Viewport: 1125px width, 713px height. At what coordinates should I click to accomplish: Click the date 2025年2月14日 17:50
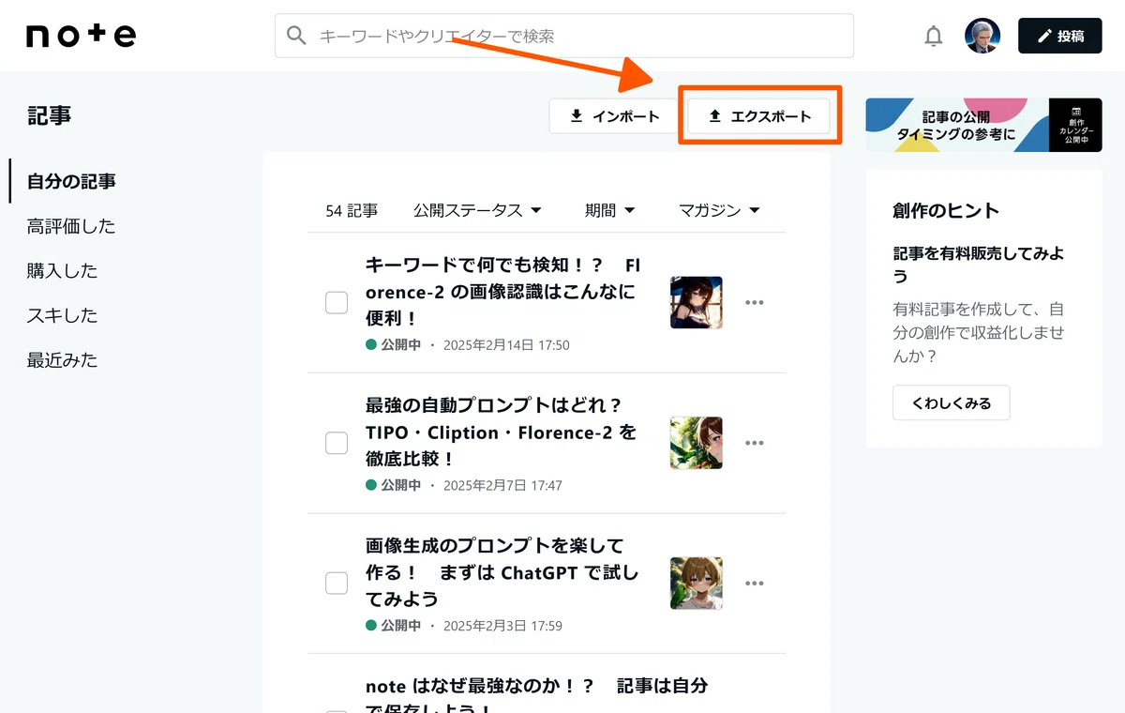(x=506, y=345)
